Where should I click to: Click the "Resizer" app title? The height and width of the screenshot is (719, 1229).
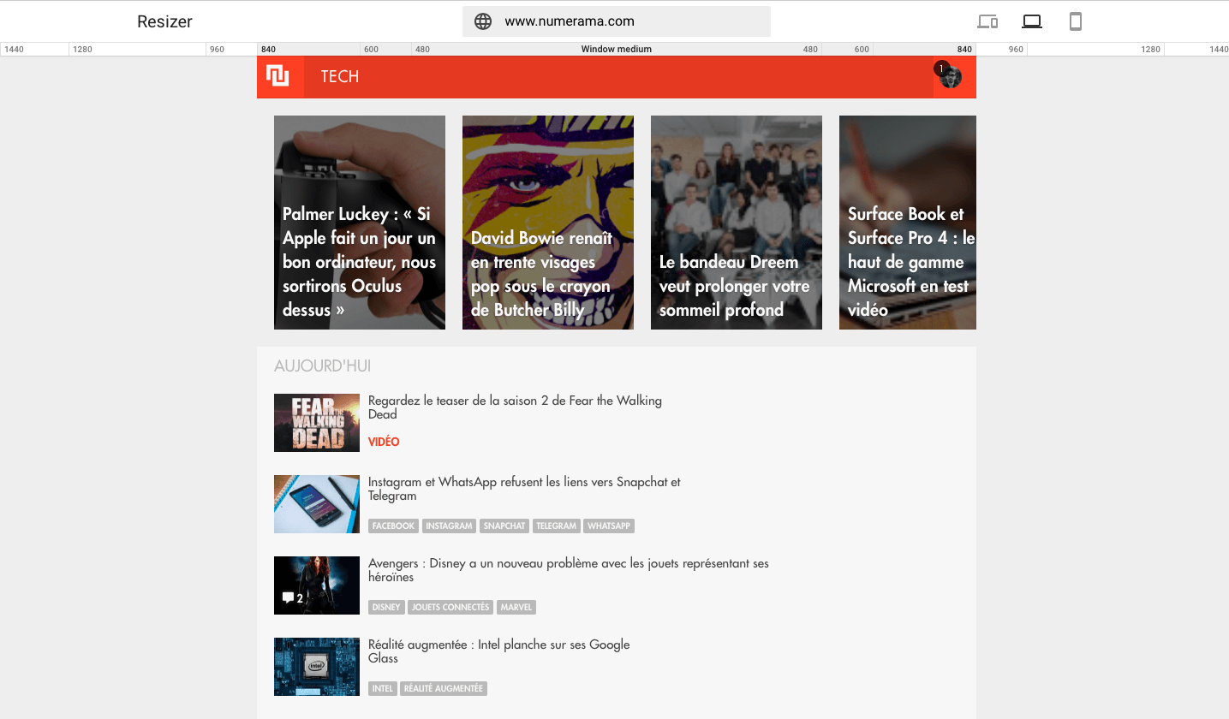(164, 21)
